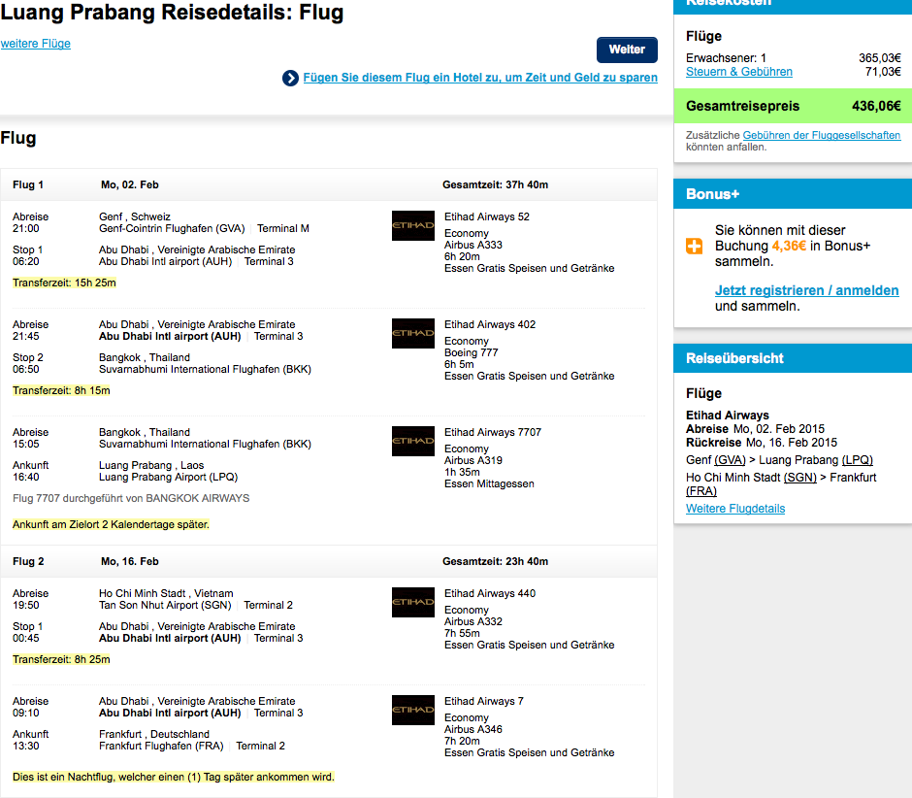Click the SGN airport code link
This screenshot has width=912, height=798.
[800, 478]
